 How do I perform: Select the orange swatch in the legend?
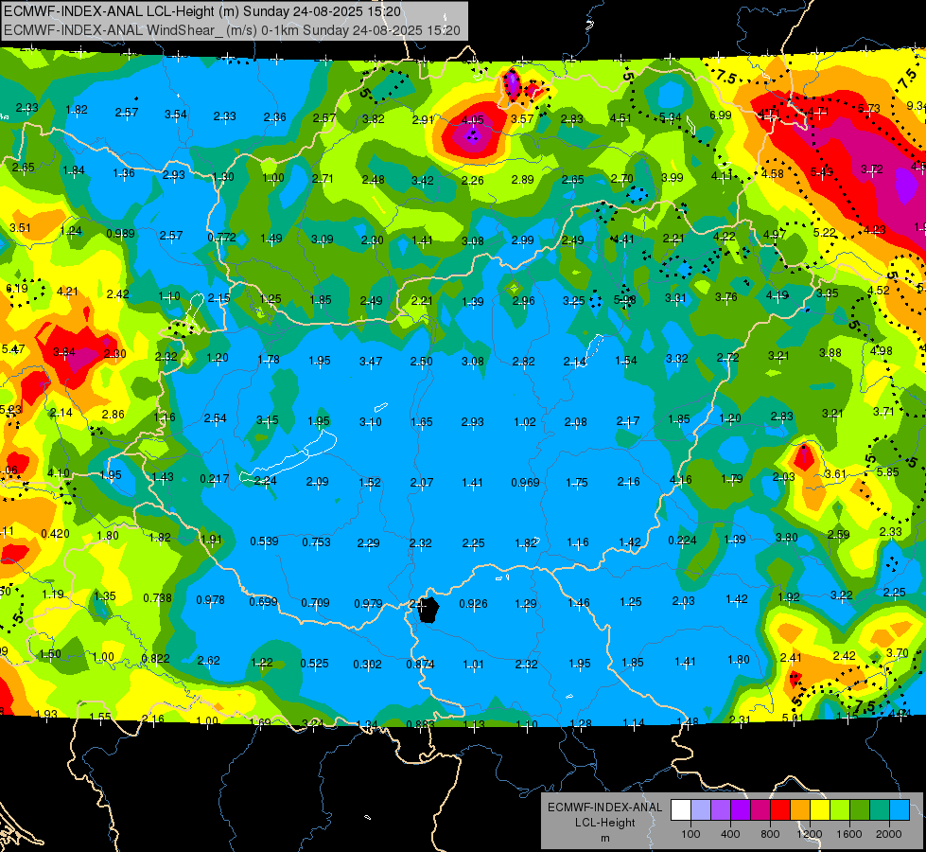pos(800,809)
